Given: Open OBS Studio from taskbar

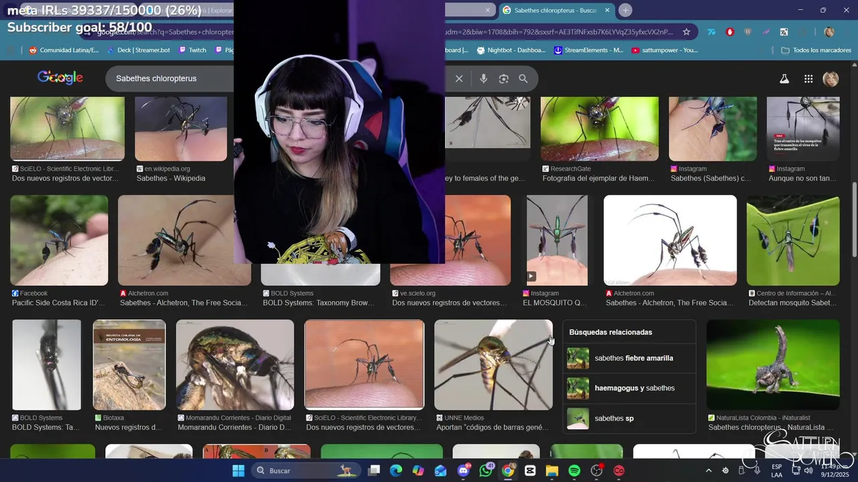Looking at the screenshot, I should 597,471.
